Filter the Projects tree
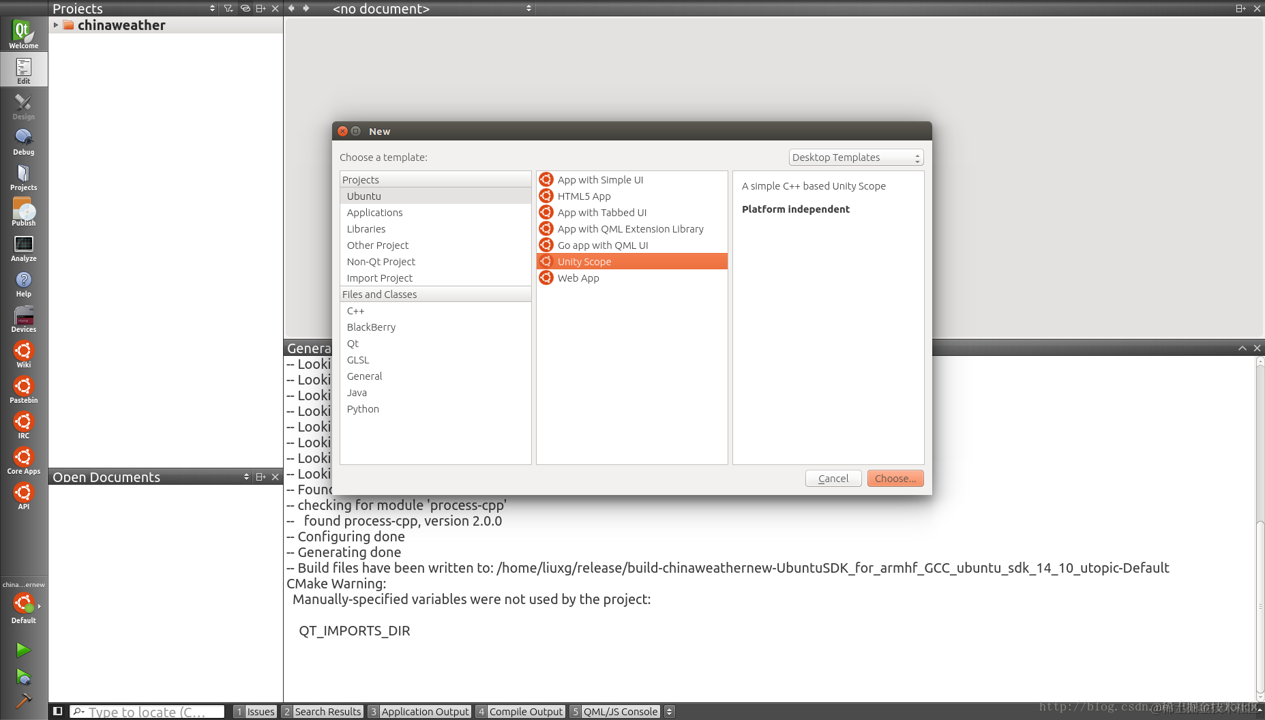 pos(228,8)
